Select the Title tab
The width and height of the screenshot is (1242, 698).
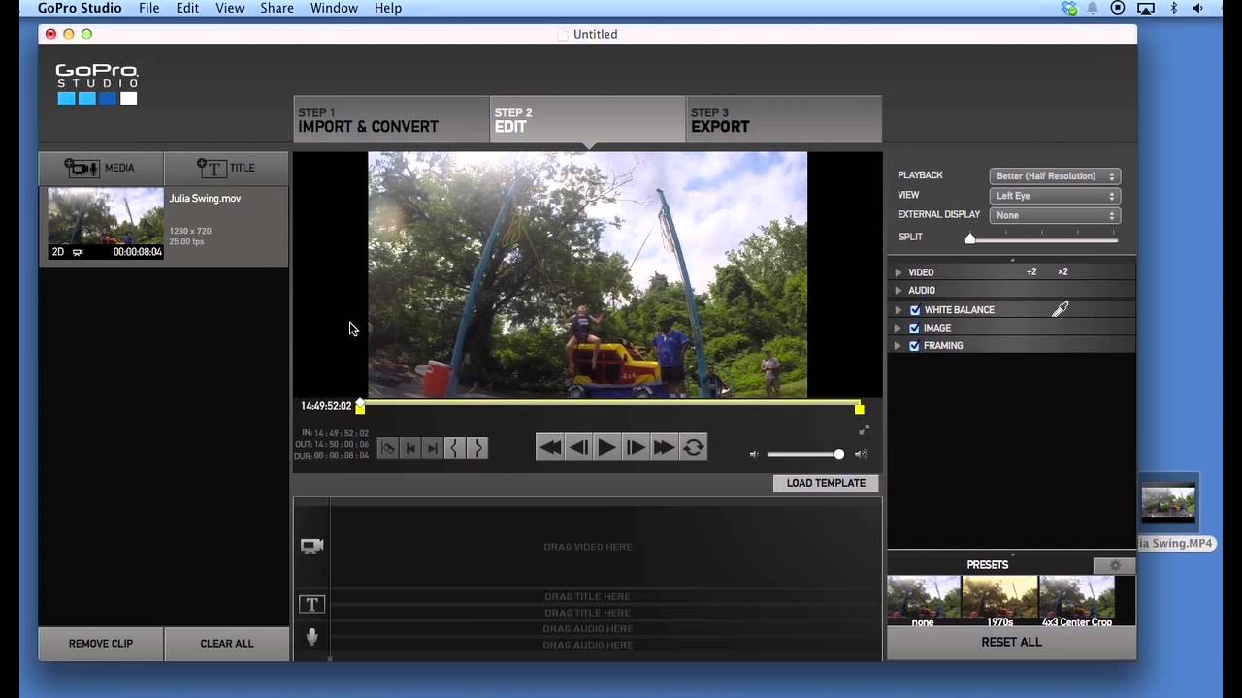[226, 168]
